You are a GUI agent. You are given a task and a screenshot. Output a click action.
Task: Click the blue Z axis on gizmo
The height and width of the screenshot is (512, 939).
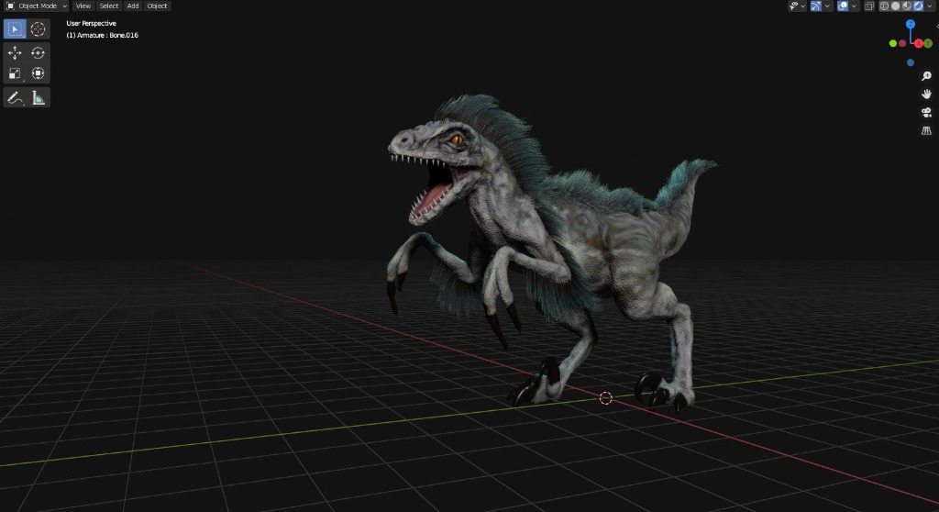tap(911, 24)
